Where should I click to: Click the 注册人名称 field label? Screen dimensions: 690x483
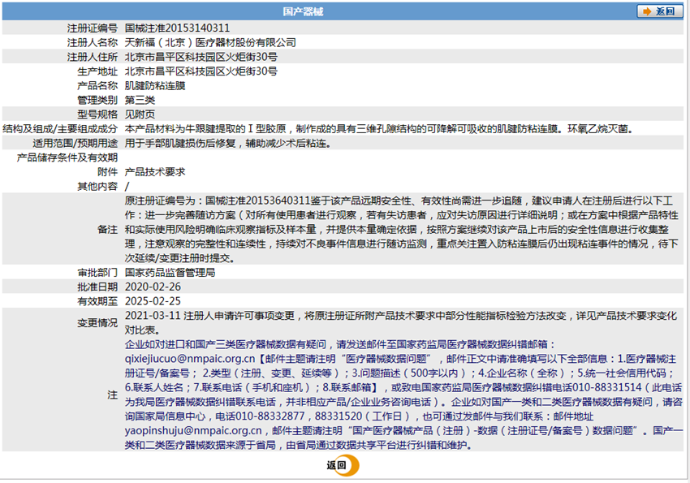(93, 43)
